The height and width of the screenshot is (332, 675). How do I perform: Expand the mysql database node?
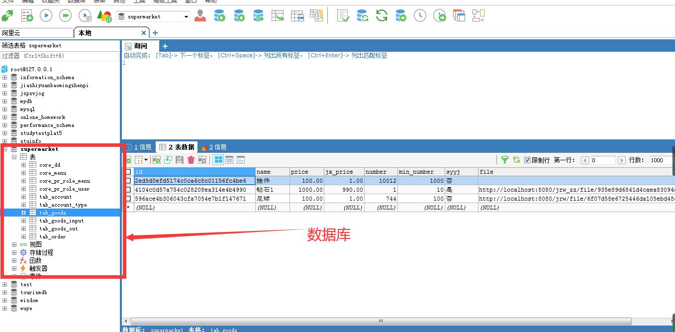4,109
